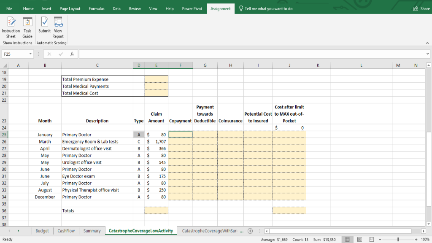The height and width of the screenshot is (243, 432).
Task: Click the Zoom In plus button
Action: tap(415, 239)
